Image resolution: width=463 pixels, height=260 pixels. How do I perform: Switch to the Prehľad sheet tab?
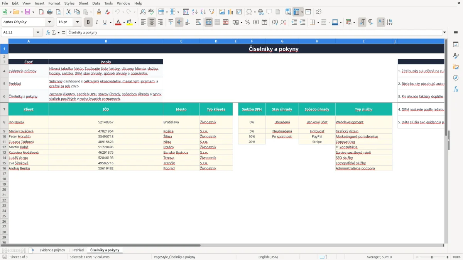(78, 250)
